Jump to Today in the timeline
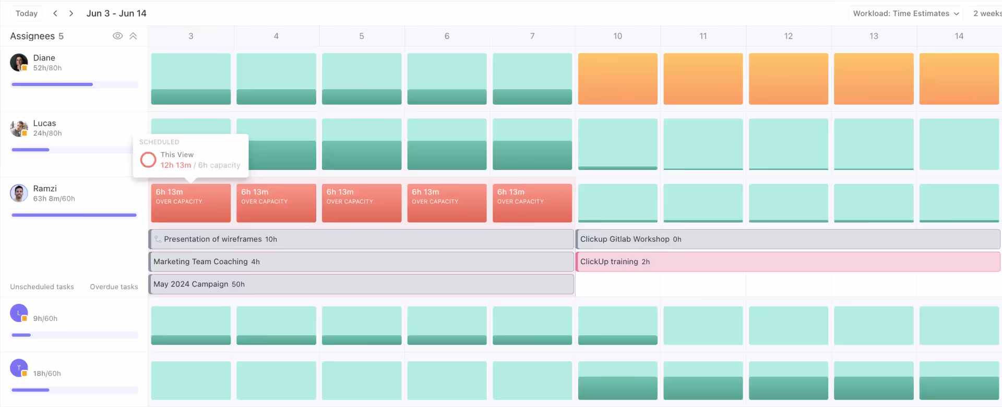 coord(27,14)
